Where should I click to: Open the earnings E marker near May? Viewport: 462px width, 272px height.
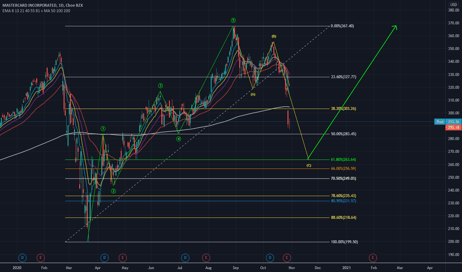click(x=122, y=258)
